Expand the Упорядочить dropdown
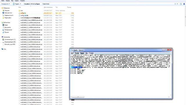Screen dimensions: 186x105 pyautogui.click(x=6, y=4)
